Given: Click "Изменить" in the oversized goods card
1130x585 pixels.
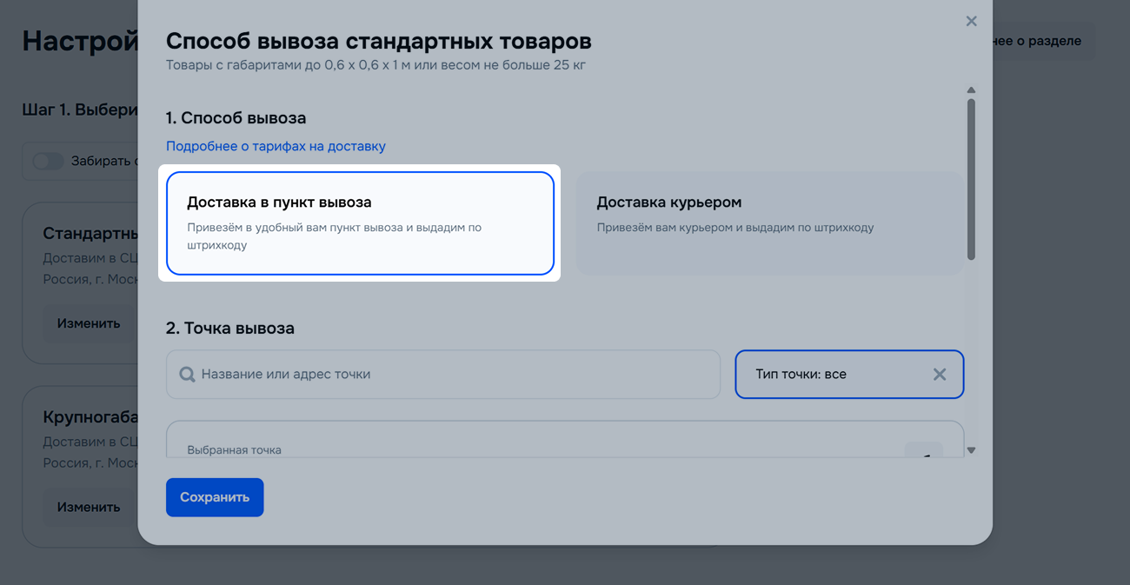Looking at the screenshot, I should (x=89, y=507).
